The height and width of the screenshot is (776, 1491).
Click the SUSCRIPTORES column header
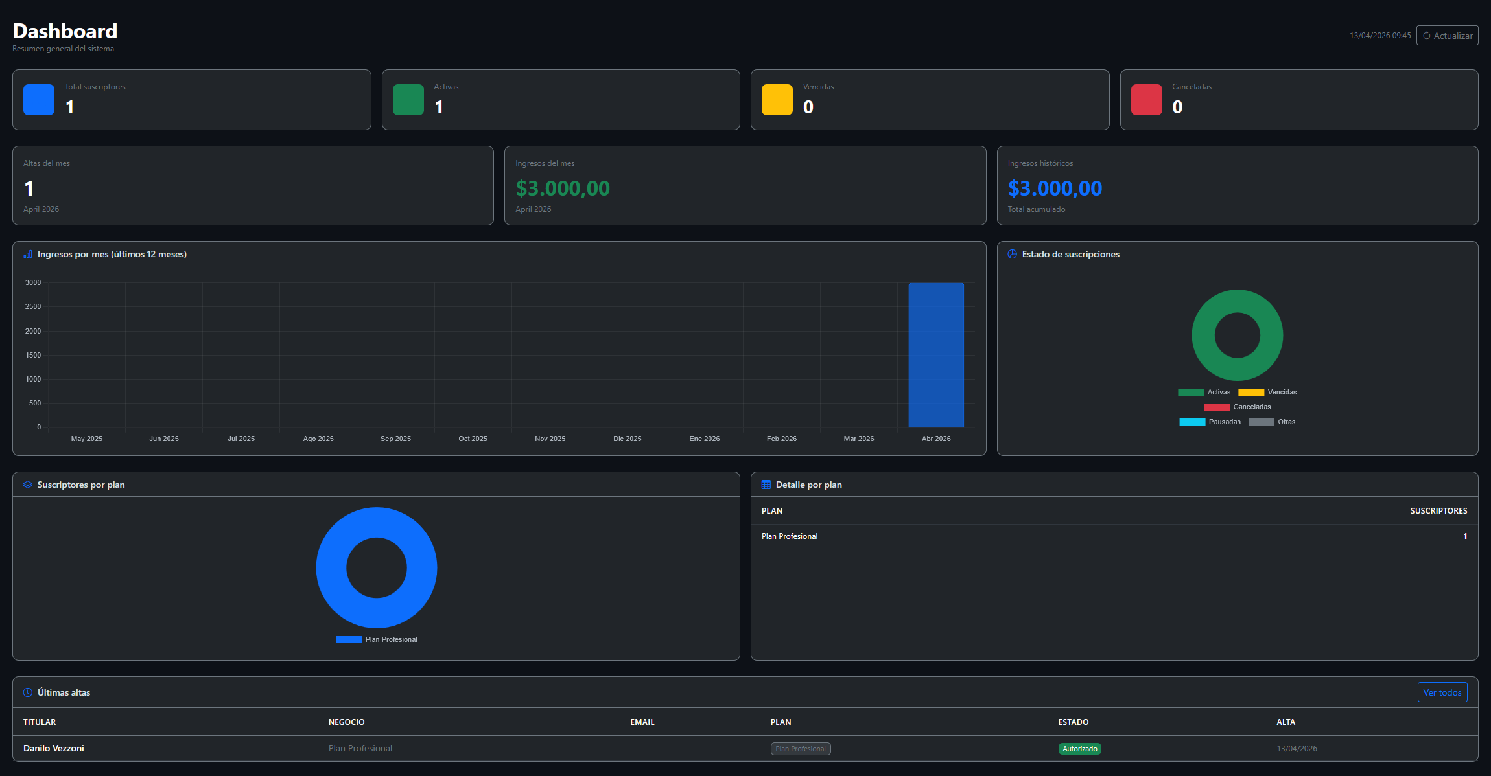click(1438, 510)
